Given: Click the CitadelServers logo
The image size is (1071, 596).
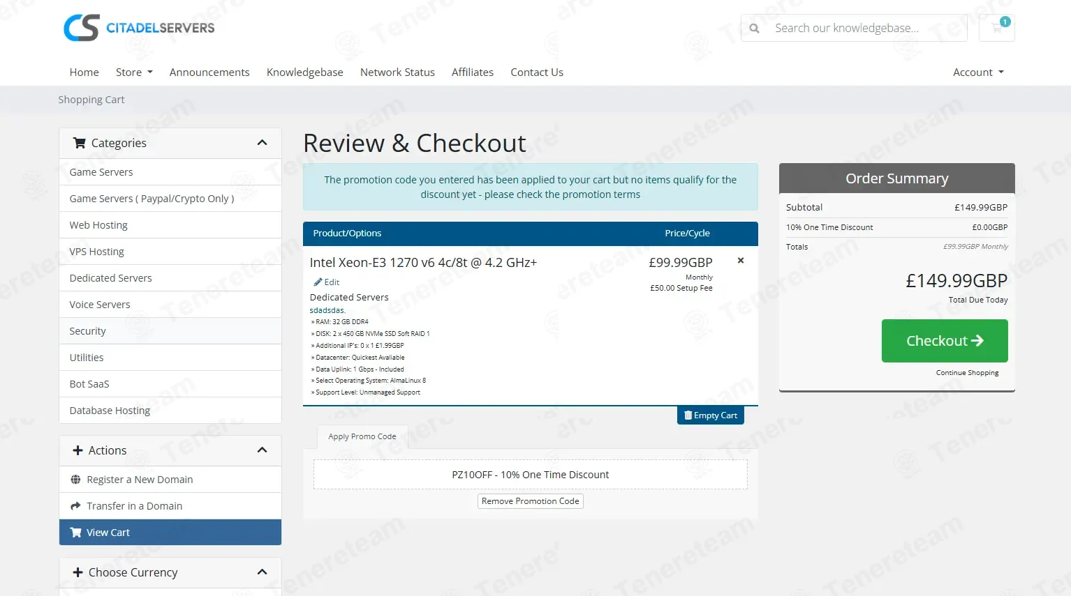Looking at the screenshot, I should pyautogui.click(x=139, y=28).
